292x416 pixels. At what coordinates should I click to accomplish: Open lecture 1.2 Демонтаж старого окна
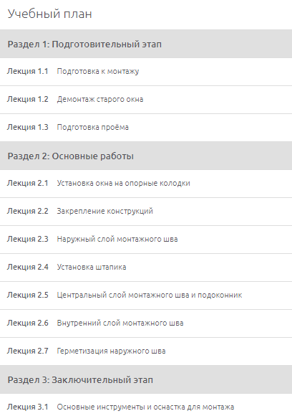point(146,100)
